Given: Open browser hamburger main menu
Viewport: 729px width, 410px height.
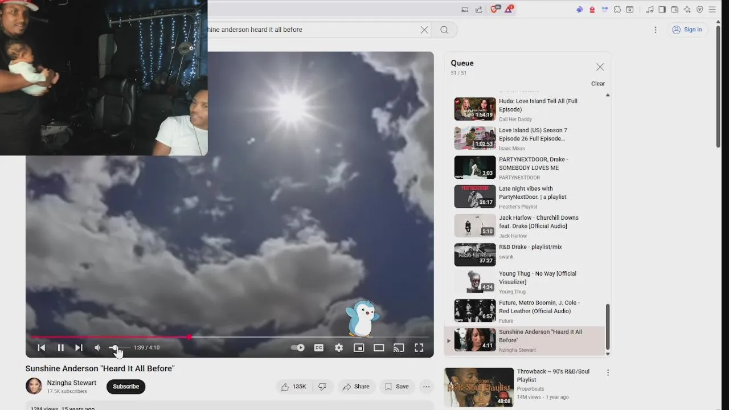Looking at the screenshot, I should [712, 9].
